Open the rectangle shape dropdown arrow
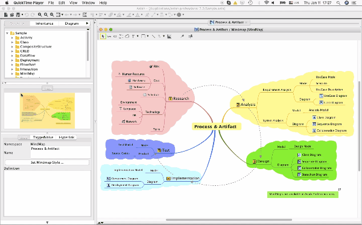This screenshot has height=225, width=362. point(148,36)
